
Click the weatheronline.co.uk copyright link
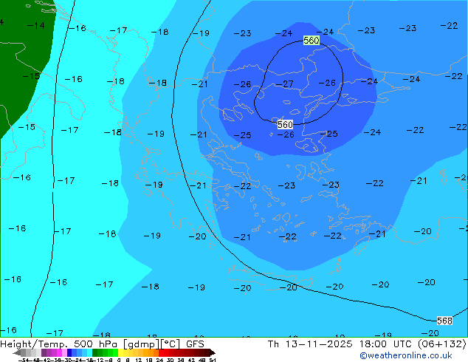(x=406, y=355)
